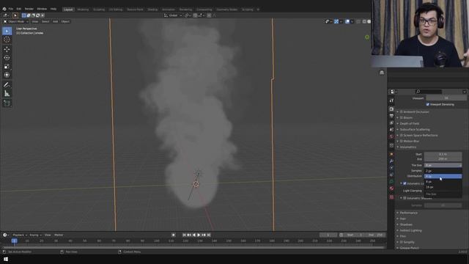Open the Windows Start button
Viewport: 469px width, 264px height.
(x=6, y=259)
